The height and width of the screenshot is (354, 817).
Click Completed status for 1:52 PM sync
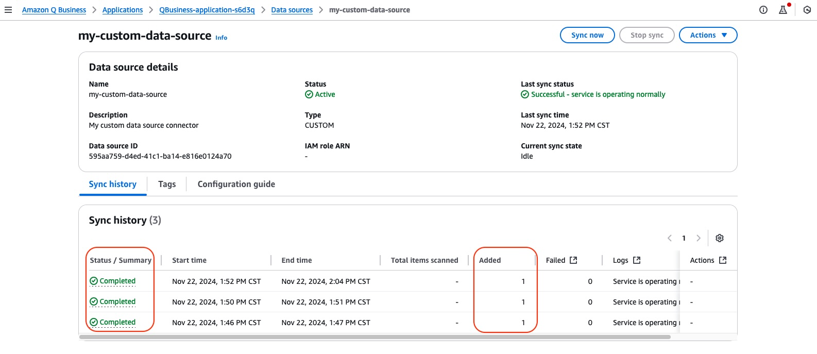(117, 281)
